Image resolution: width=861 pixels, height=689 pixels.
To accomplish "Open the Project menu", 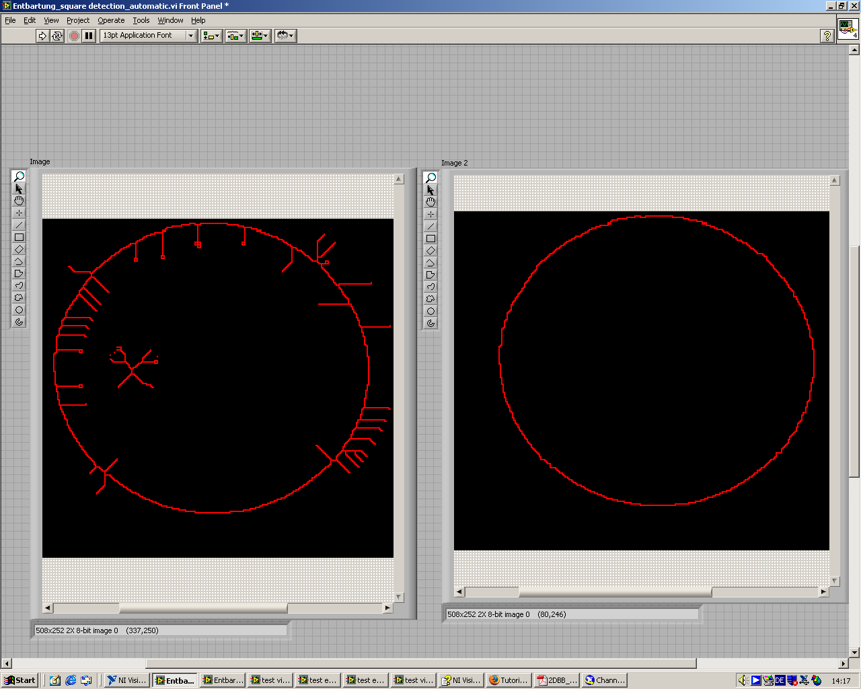I will pos(78,20).
